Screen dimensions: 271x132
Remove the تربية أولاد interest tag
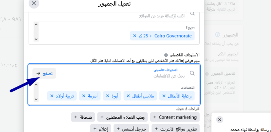pos(52,96)
